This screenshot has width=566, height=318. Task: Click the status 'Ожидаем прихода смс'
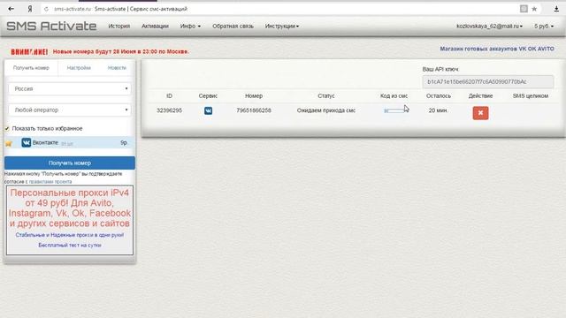pyautogui.click(x=326, y=110)
